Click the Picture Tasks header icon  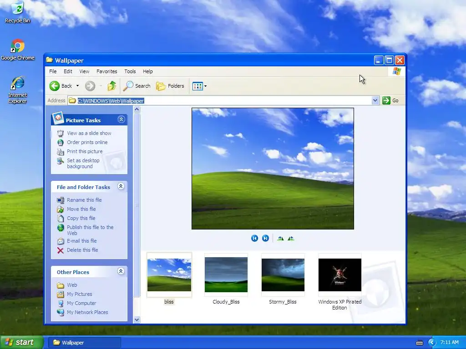[58, 118]
